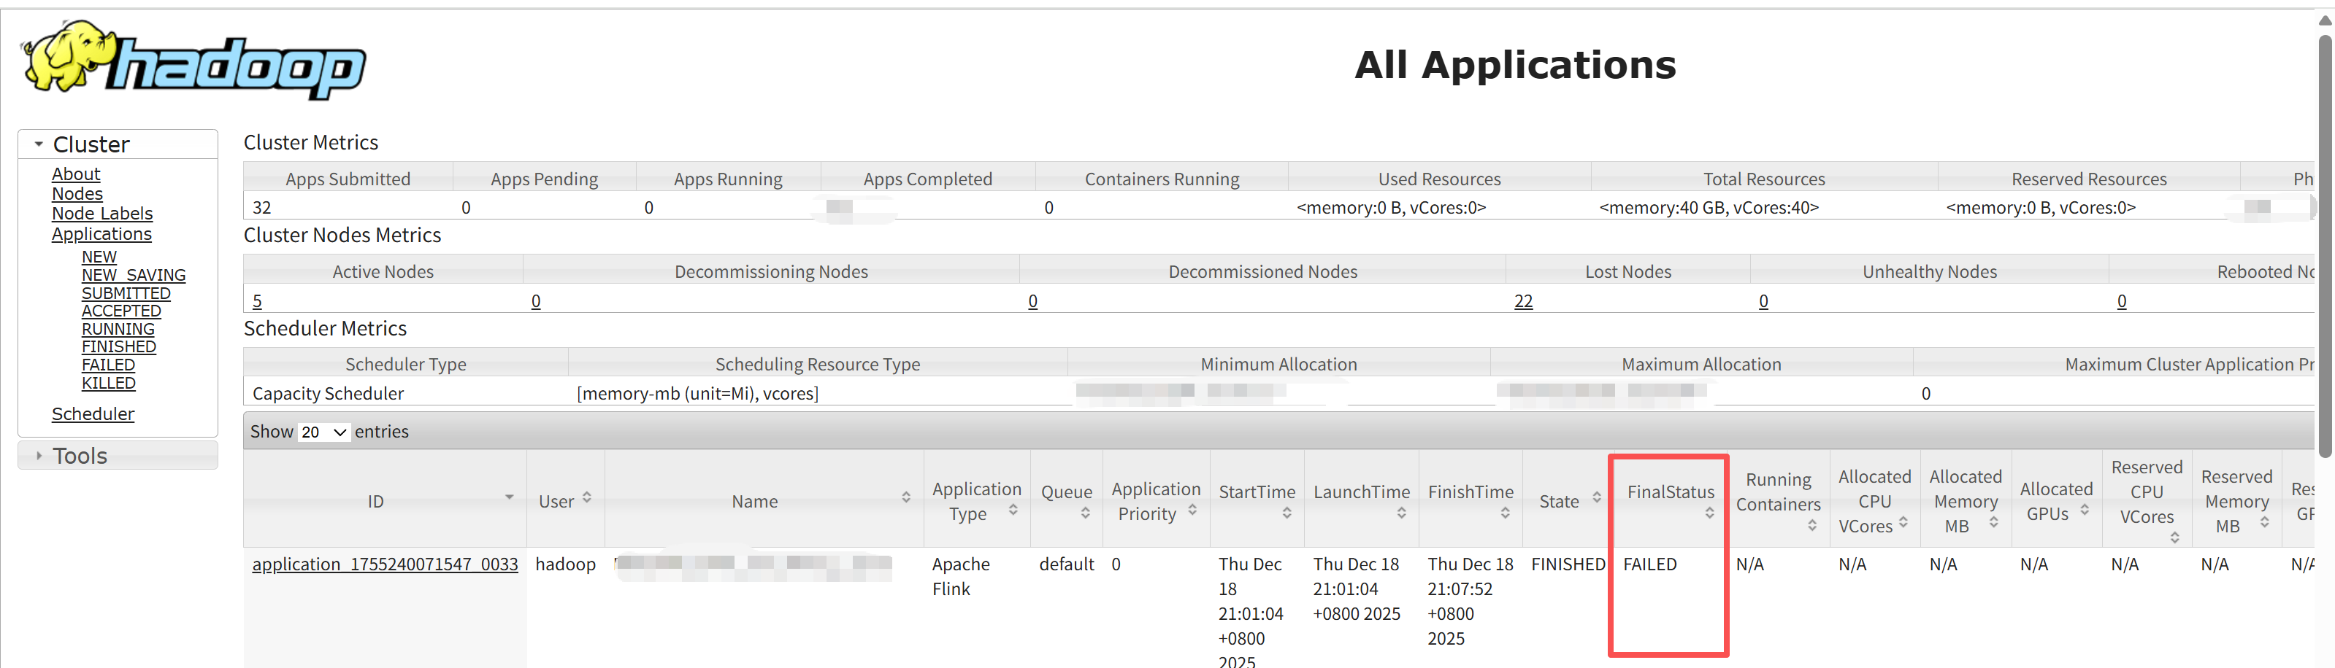2335x668 pixels.
Task: Sort by Reserved Memory MB arrows
Action: coord(2264,522)
